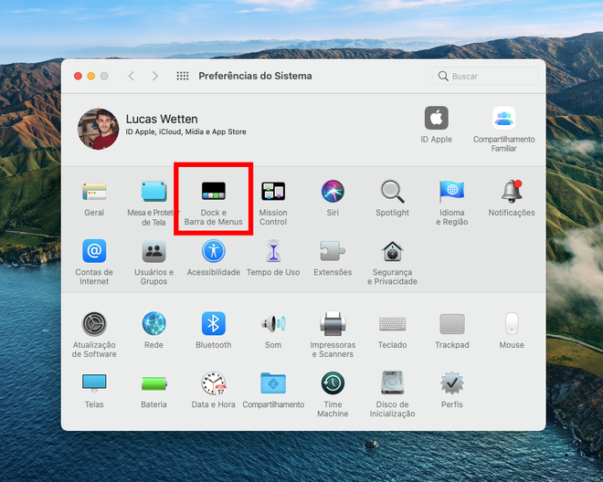Click the back navigation arrow
Viewport: 603px width, 482px height.
point(132,76)
